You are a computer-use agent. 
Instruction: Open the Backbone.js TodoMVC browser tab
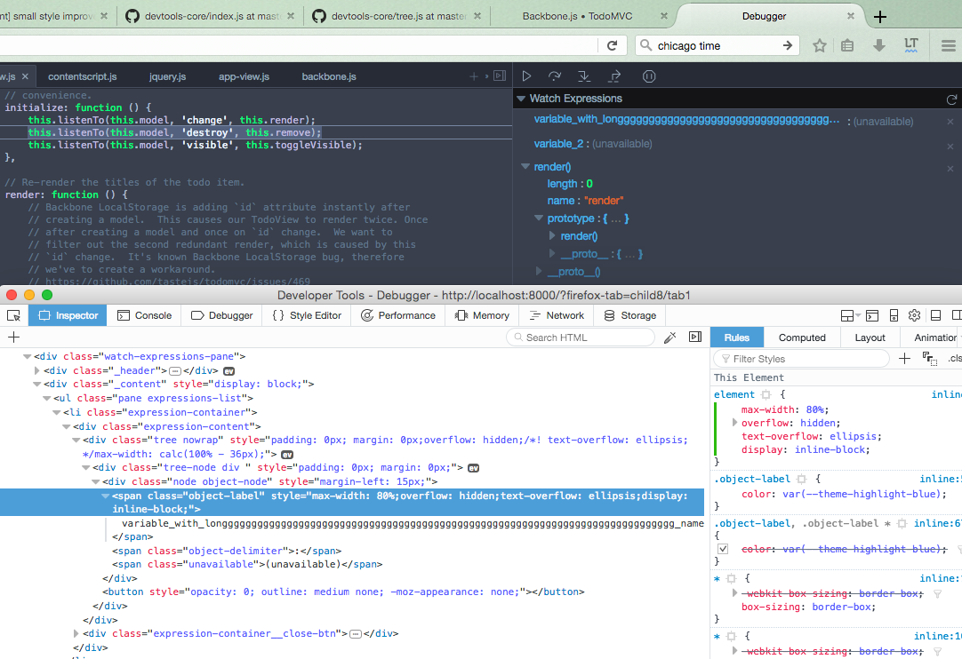577,16
